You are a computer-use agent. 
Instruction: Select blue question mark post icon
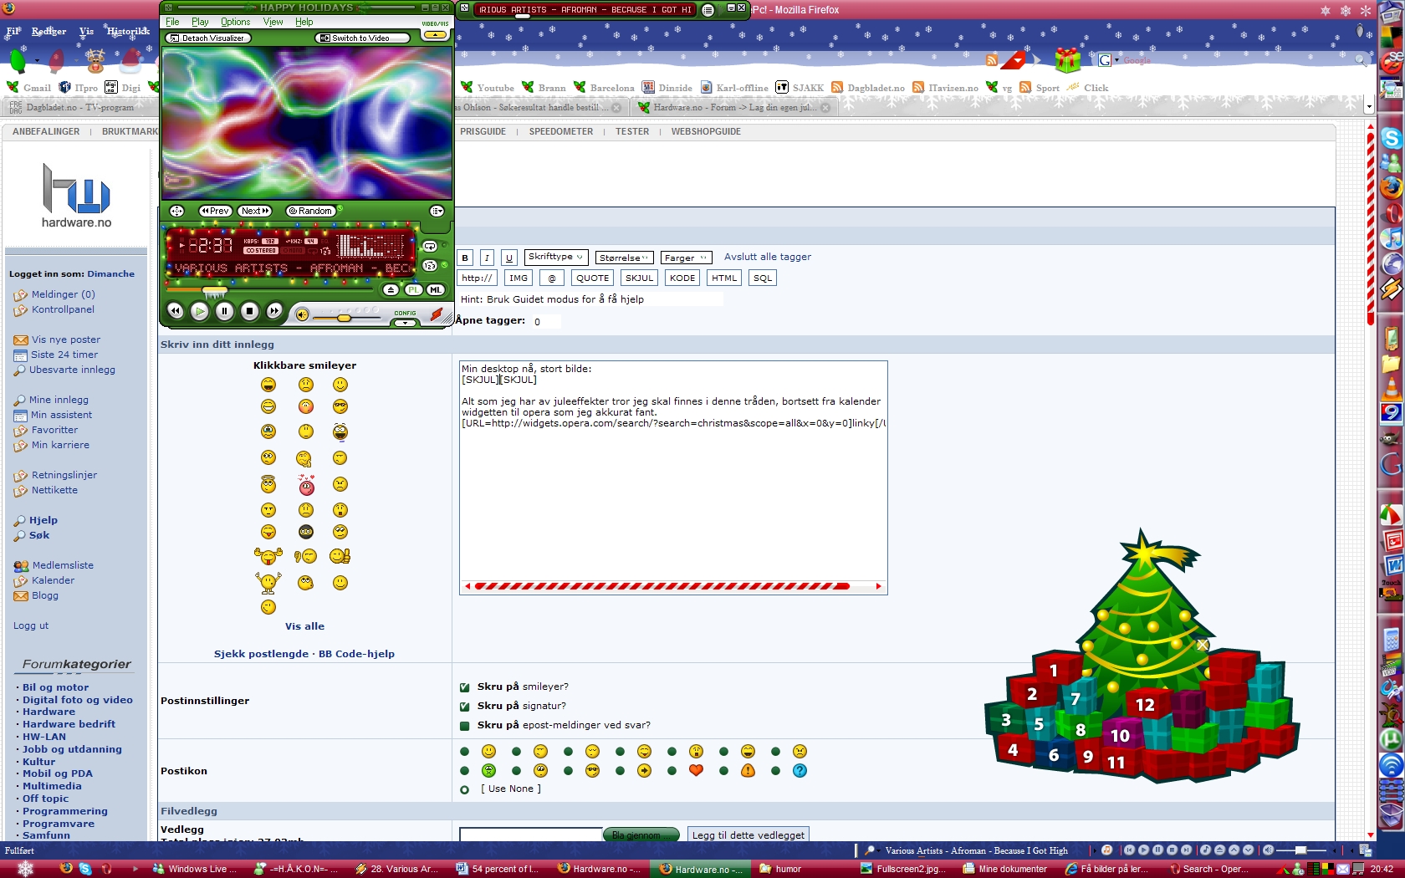tap(800, 770)
